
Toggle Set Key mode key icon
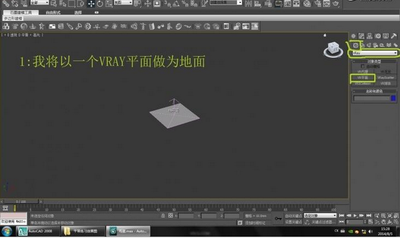278,219
